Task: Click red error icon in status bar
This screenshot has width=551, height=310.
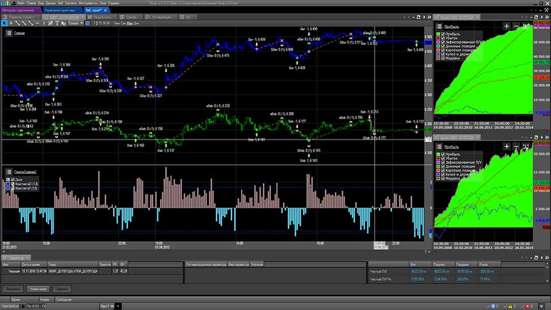Action: pos(527,306)
